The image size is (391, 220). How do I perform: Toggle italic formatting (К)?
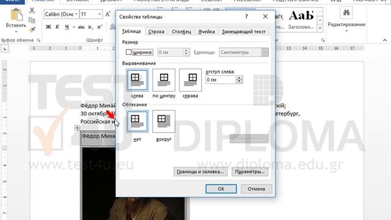tap(57, 27)
